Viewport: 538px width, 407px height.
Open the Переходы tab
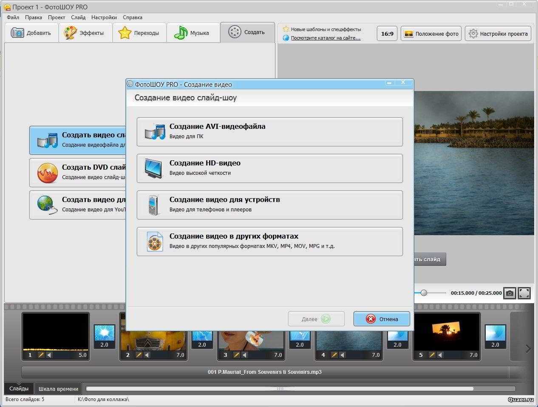[139, 33]
